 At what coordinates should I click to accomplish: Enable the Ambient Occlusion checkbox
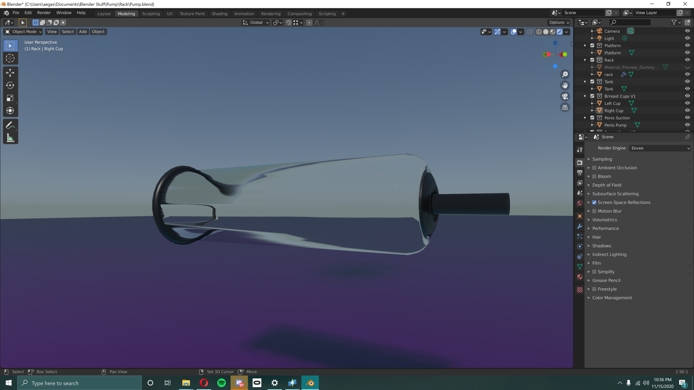594,168
